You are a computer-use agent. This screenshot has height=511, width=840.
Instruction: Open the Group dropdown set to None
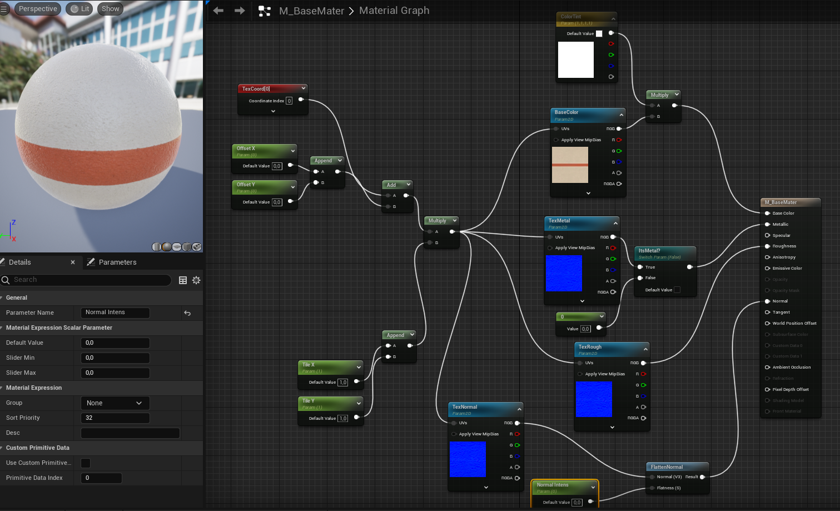(115, 403)
